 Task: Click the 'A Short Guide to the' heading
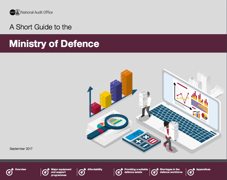[41, 27]
